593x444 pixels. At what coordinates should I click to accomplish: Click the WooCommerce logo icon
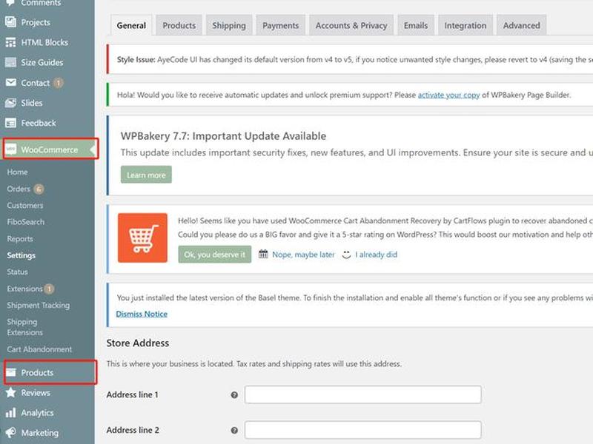(x=10, y=149)
